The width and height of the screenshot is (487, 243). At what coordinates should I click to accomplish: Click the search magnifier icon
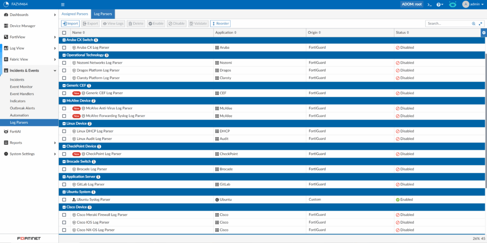474,24
